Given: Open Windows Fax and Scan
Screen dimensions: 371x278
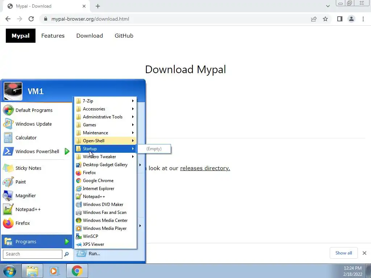Looking at the screenshot, I should click(105, 212).
